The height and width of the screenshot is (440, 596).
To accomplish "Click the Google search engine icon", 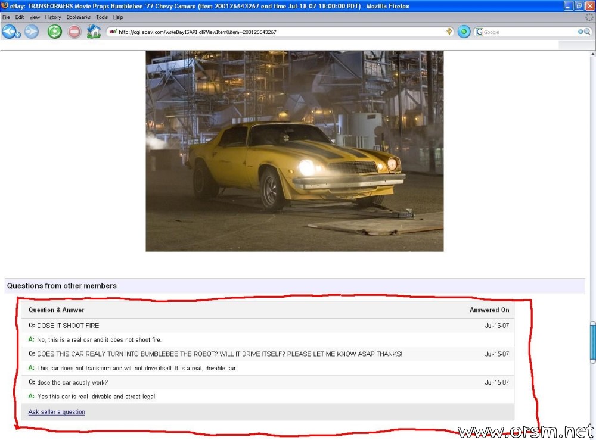I will coord(479,32).
